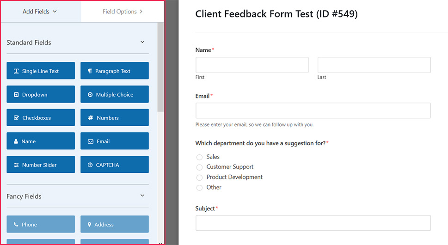Select the Sales radio option
The image size is (448, 245).
click(199, 157)
